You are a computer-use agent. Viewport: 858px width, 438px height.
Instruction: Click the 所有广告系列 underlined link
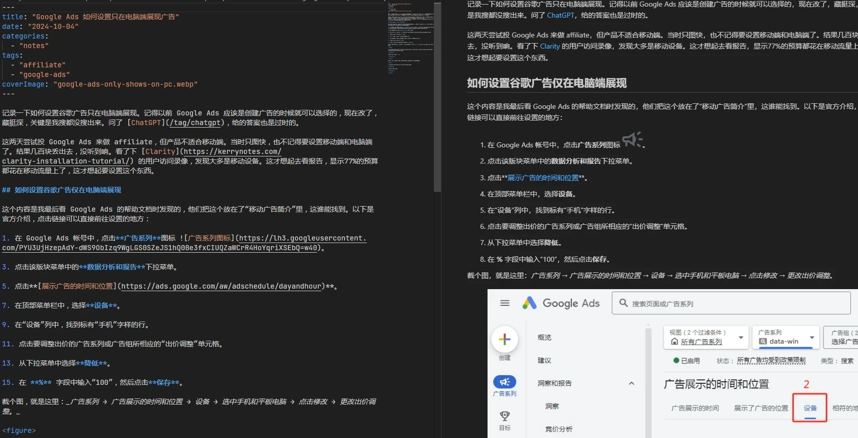(701, 342)
